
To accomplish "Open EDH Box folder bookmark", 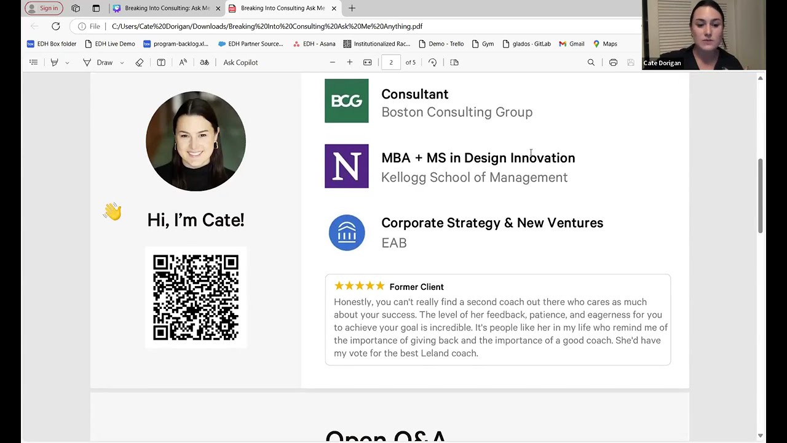I will tap(52, 44).
